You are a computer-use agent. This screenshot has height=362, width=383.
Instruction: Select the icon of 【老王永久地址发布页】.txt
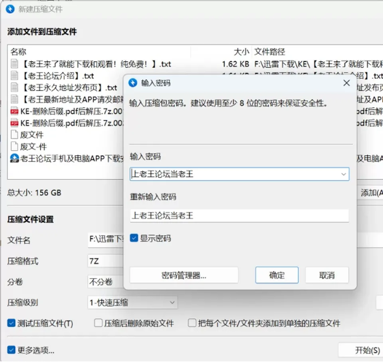14,88
